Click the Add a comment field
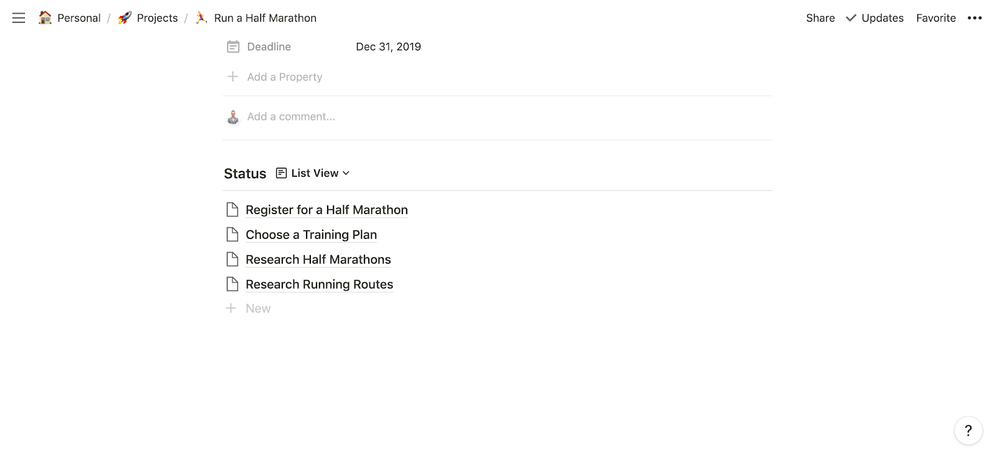The image size is (995, 457). click(291, 117)
